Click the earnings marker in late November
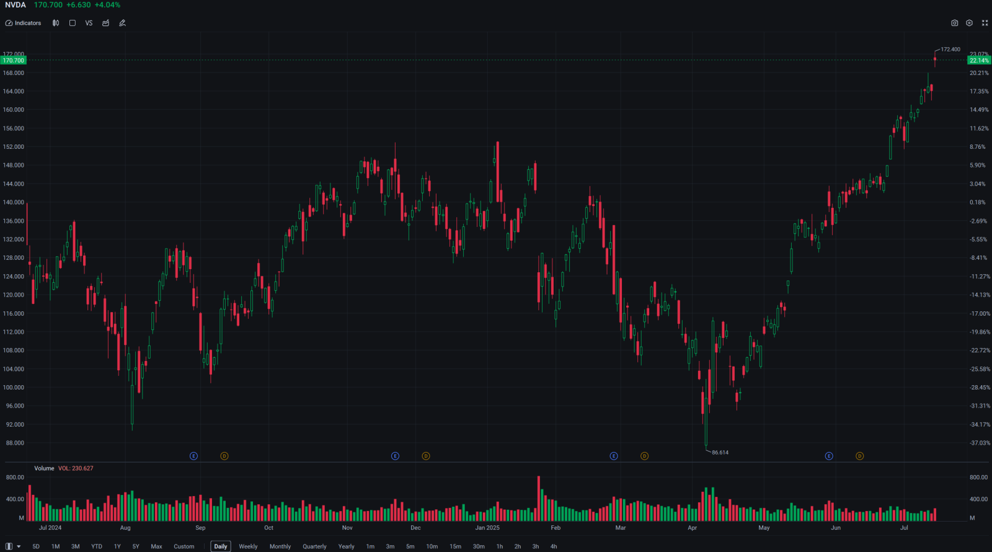This screenshot has width=992, height=552. (x=395, y=456)
